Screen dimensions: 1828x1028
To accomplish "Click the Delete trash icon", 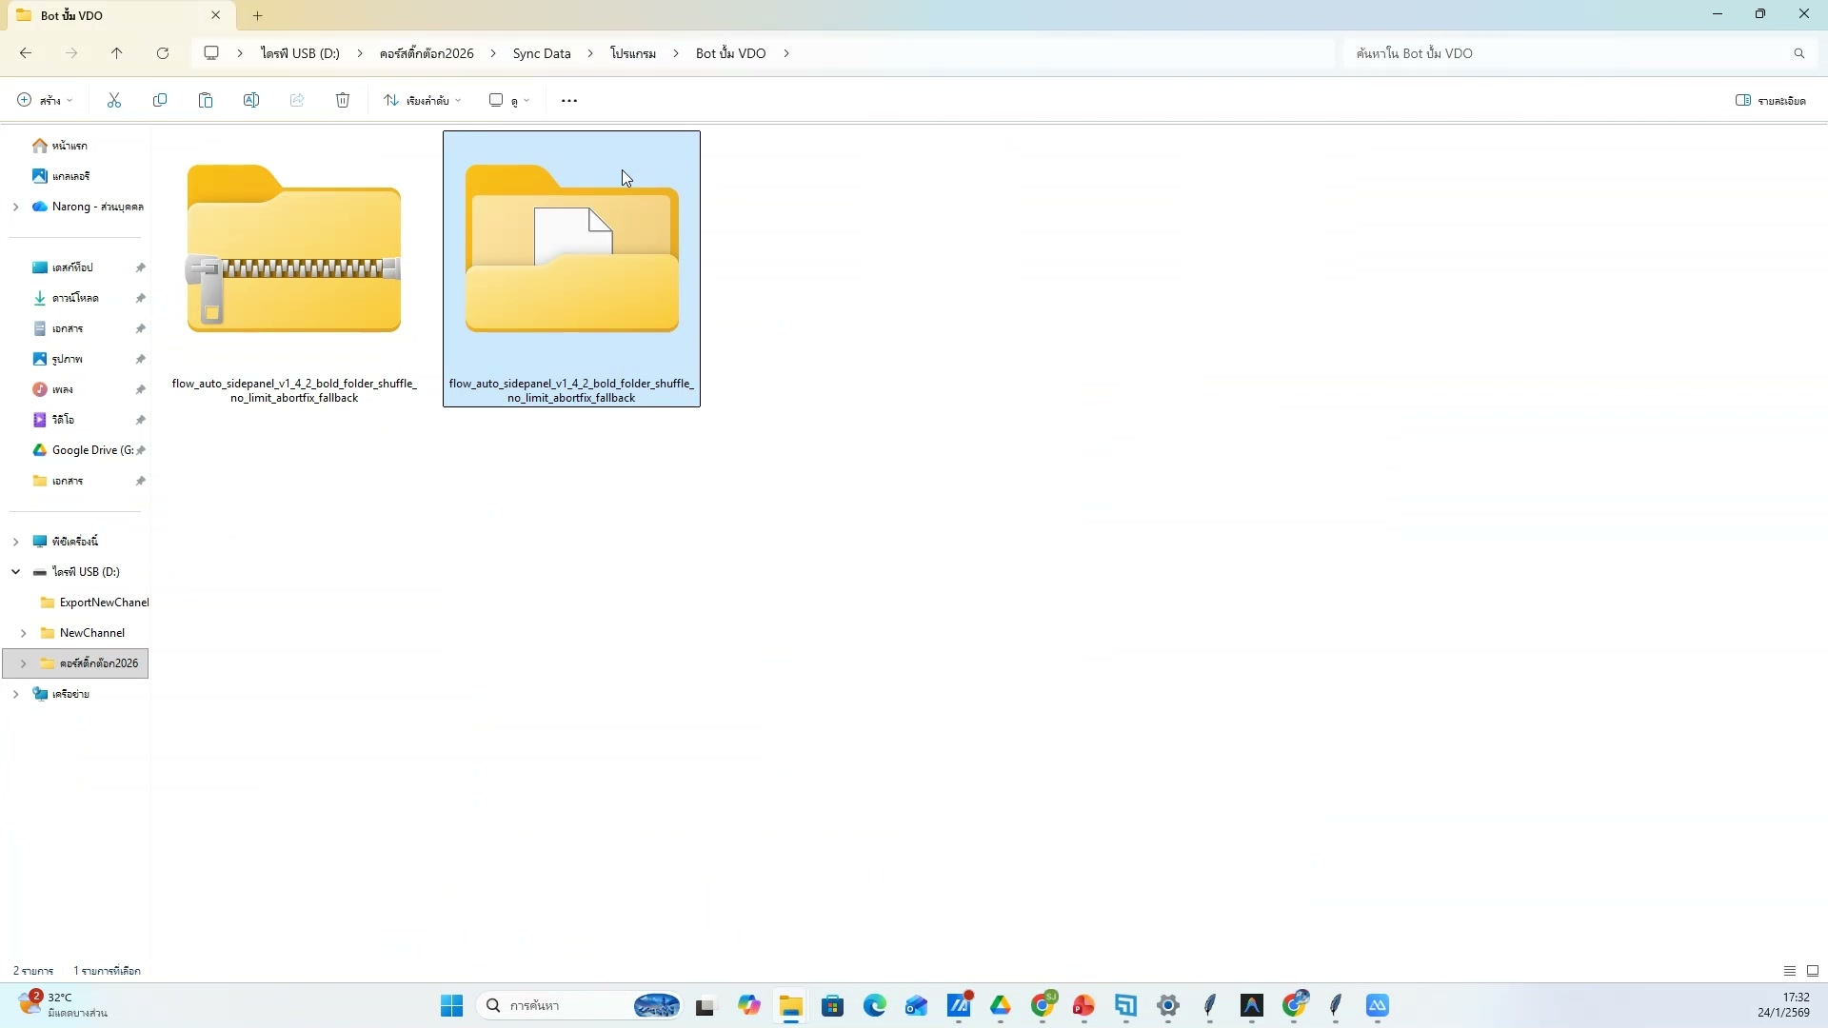I will (x=343, y=100).
